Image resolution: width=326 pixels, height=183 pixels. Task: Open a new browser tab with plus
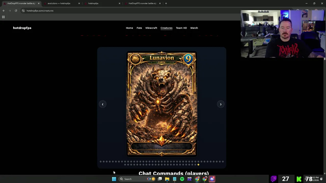click(x=166, y=3)
